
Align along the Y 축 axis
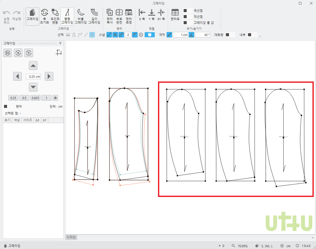(152, 15)
